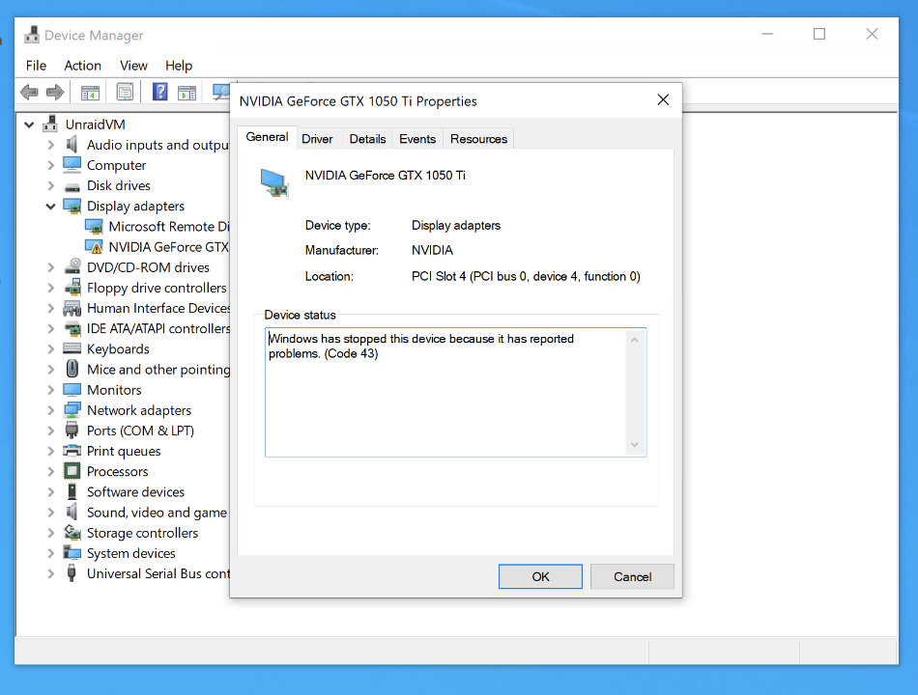Open the Action menu

click(x=82, y=66)
